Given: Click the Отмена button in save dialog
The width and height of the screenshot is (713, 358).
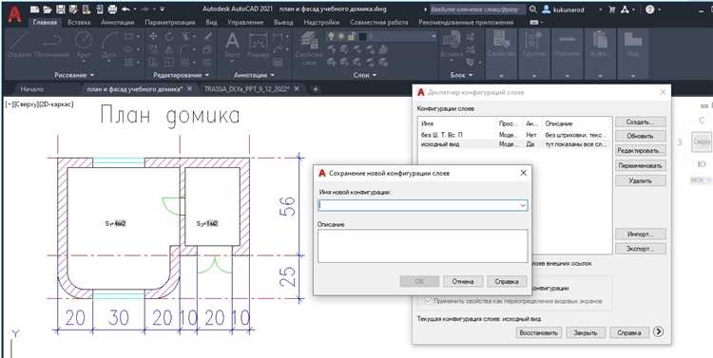Looking at the screenshot, I should [462, 282].
